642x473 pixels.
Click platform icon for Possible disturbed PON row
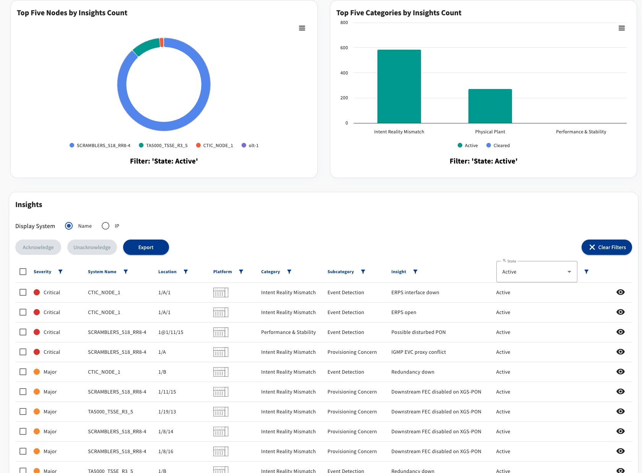(x=221, y=332)
